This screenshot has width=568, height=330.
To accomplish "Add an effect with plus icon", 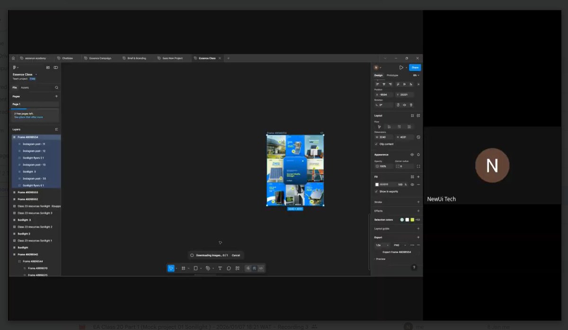I will click(418, 211).
